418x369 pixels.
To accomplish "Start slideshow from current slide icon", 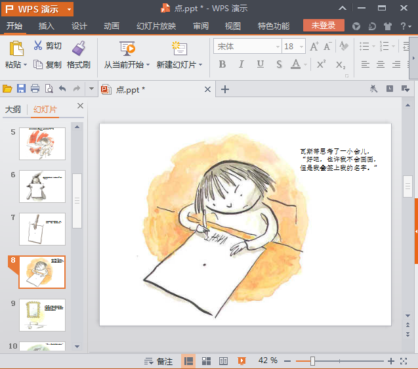I will click(127, 49).
